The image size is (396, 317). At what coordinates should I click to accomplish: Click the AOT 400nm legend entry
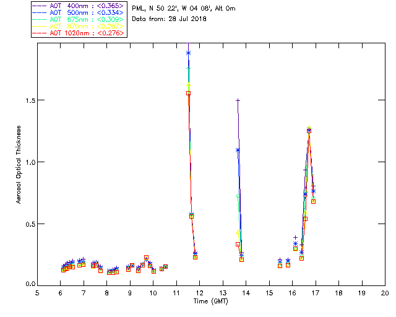79,6
